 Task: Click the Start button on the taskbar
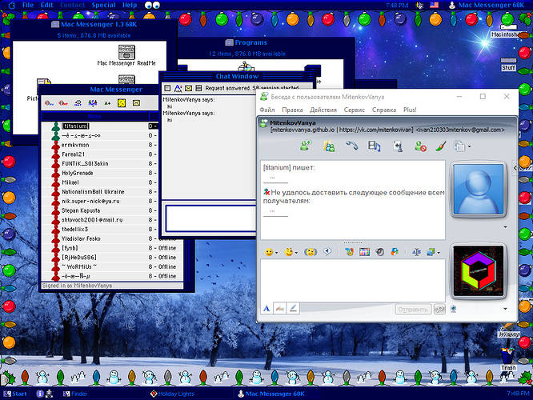[15, 394]
